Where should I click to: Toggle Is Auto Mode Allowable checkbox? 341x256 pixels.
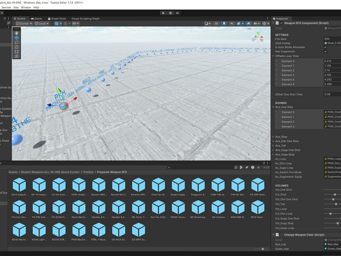pos(325,47)
